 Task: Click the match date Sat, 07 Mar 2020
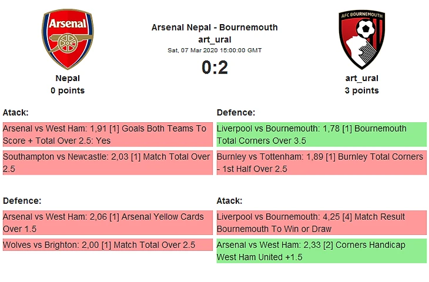(x=214, y=50)
